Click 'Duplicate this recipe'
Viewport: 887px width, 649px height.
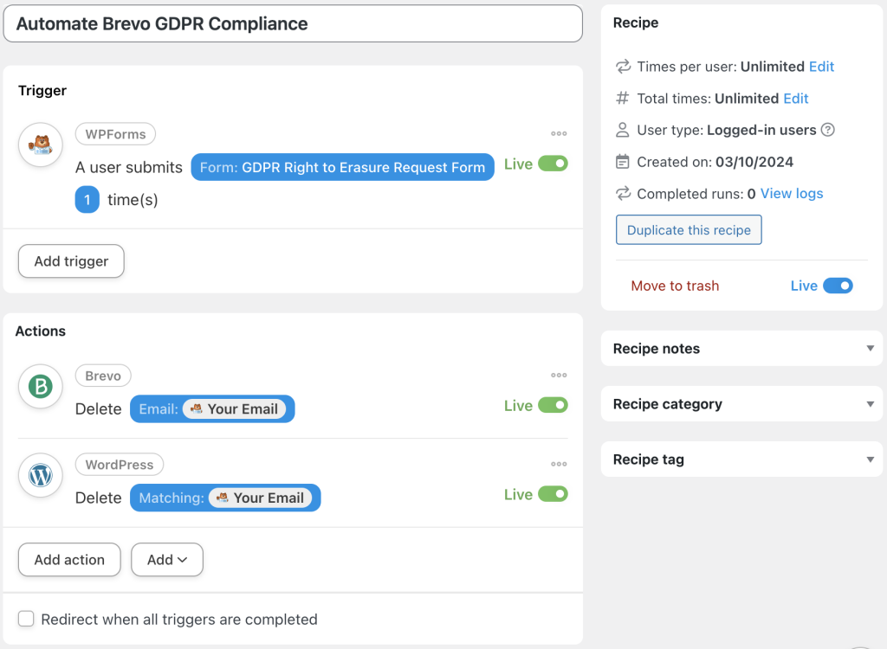click(689, 229)
